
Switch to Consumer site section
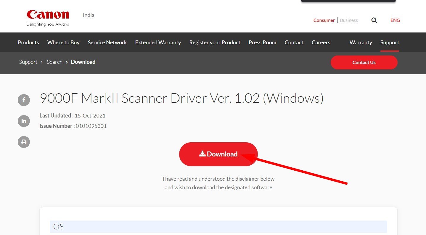tap(324, 20)
